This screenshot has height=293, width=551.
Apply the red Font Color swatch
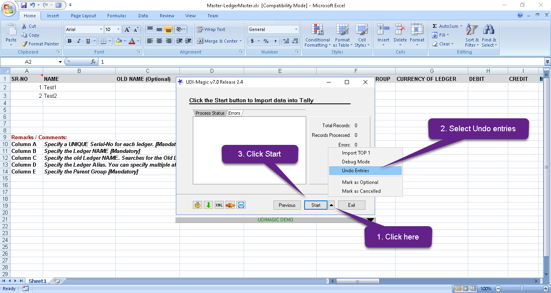coord(131,41)
